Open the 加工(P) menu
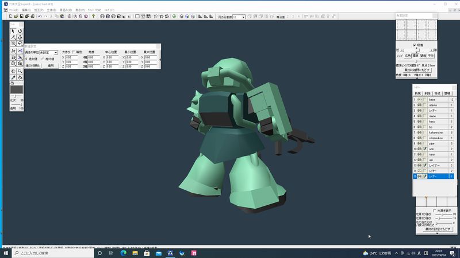Viewport: 460px width, 258px height. [39, 10]
